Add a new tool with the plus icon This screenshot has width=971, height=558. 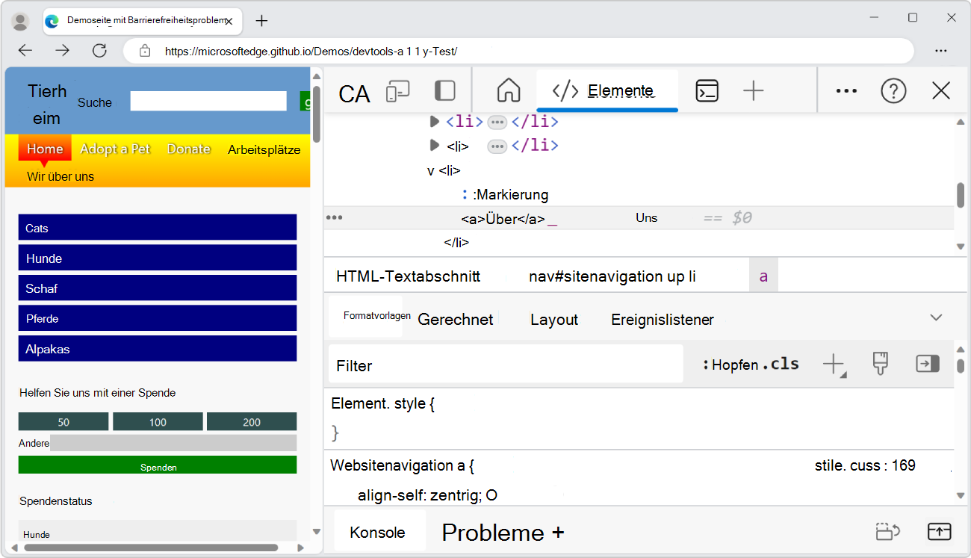pyautogui.click(x=753, y=90)
